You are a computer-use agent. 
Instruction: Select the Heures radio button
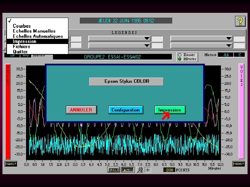(180, 55)
